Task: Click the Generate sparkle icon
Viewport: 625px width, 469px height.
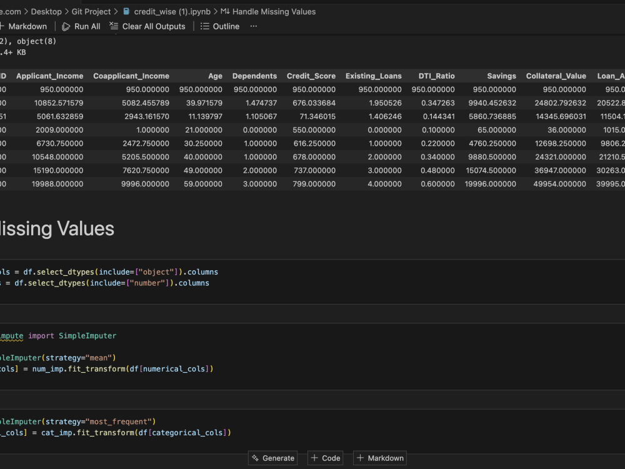Action: [x=255, y=458]
